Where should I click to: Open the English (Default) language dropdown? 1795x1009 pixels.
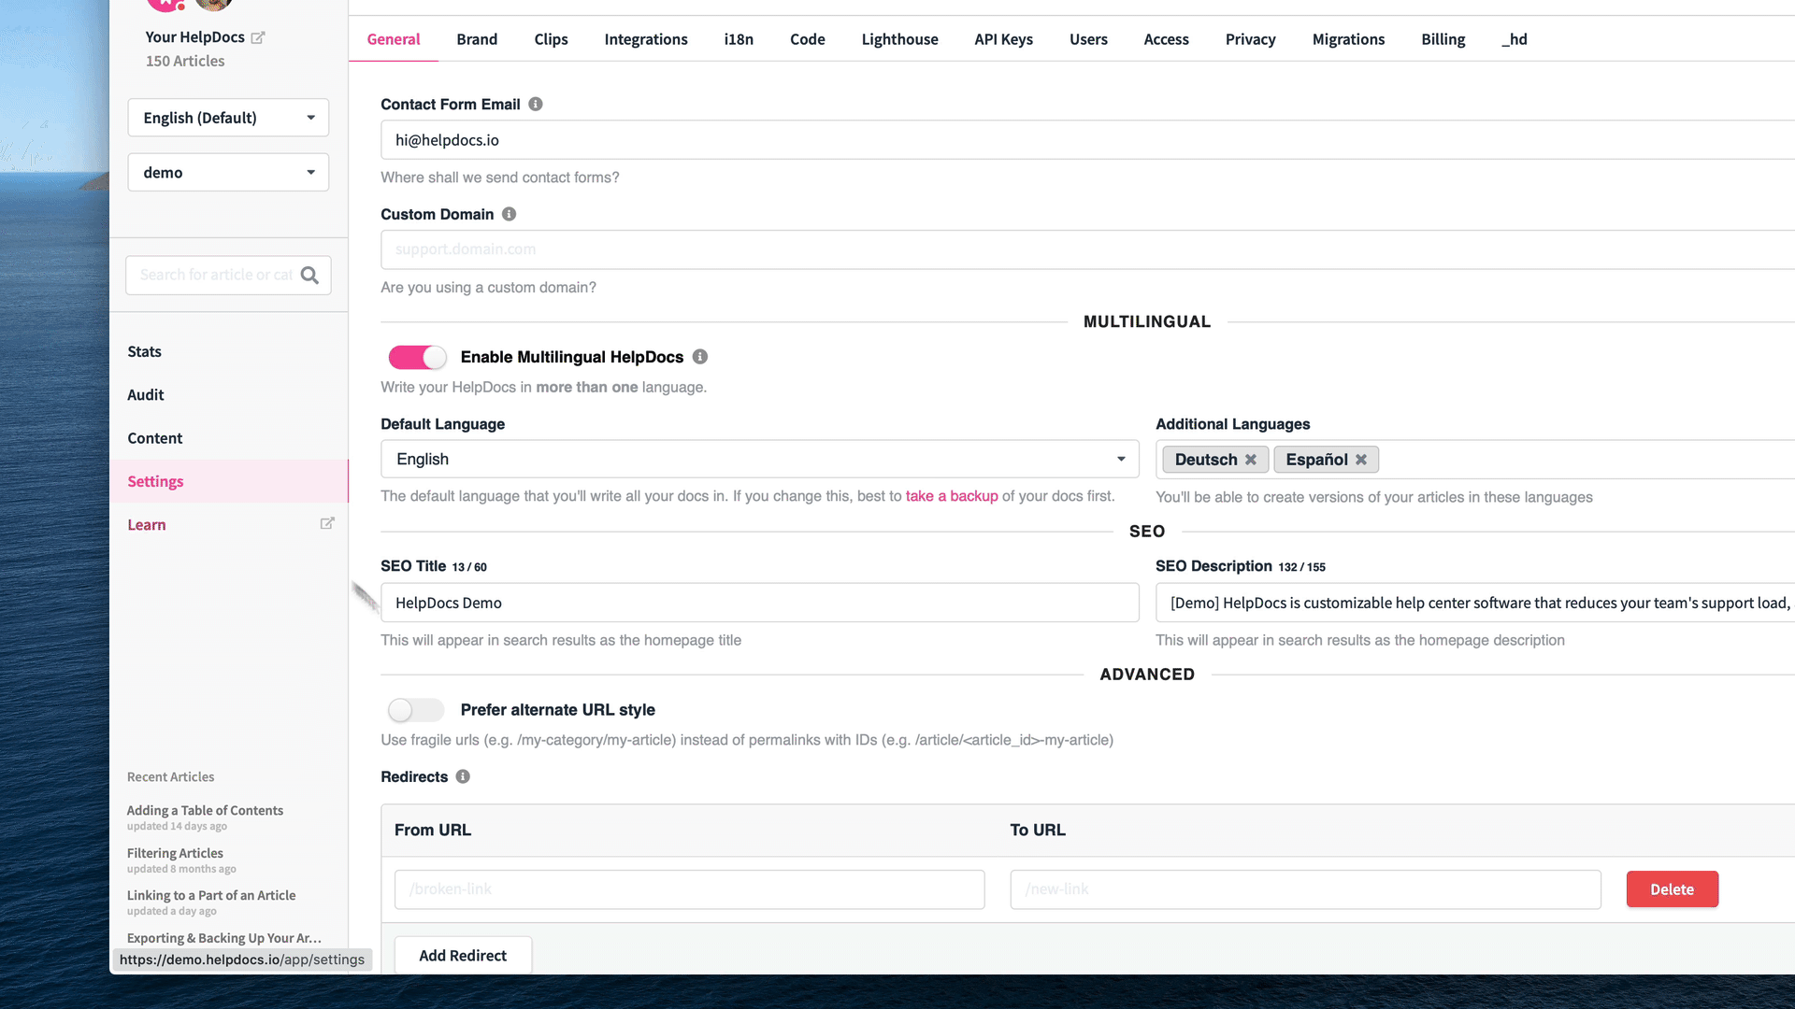(228, 118)
